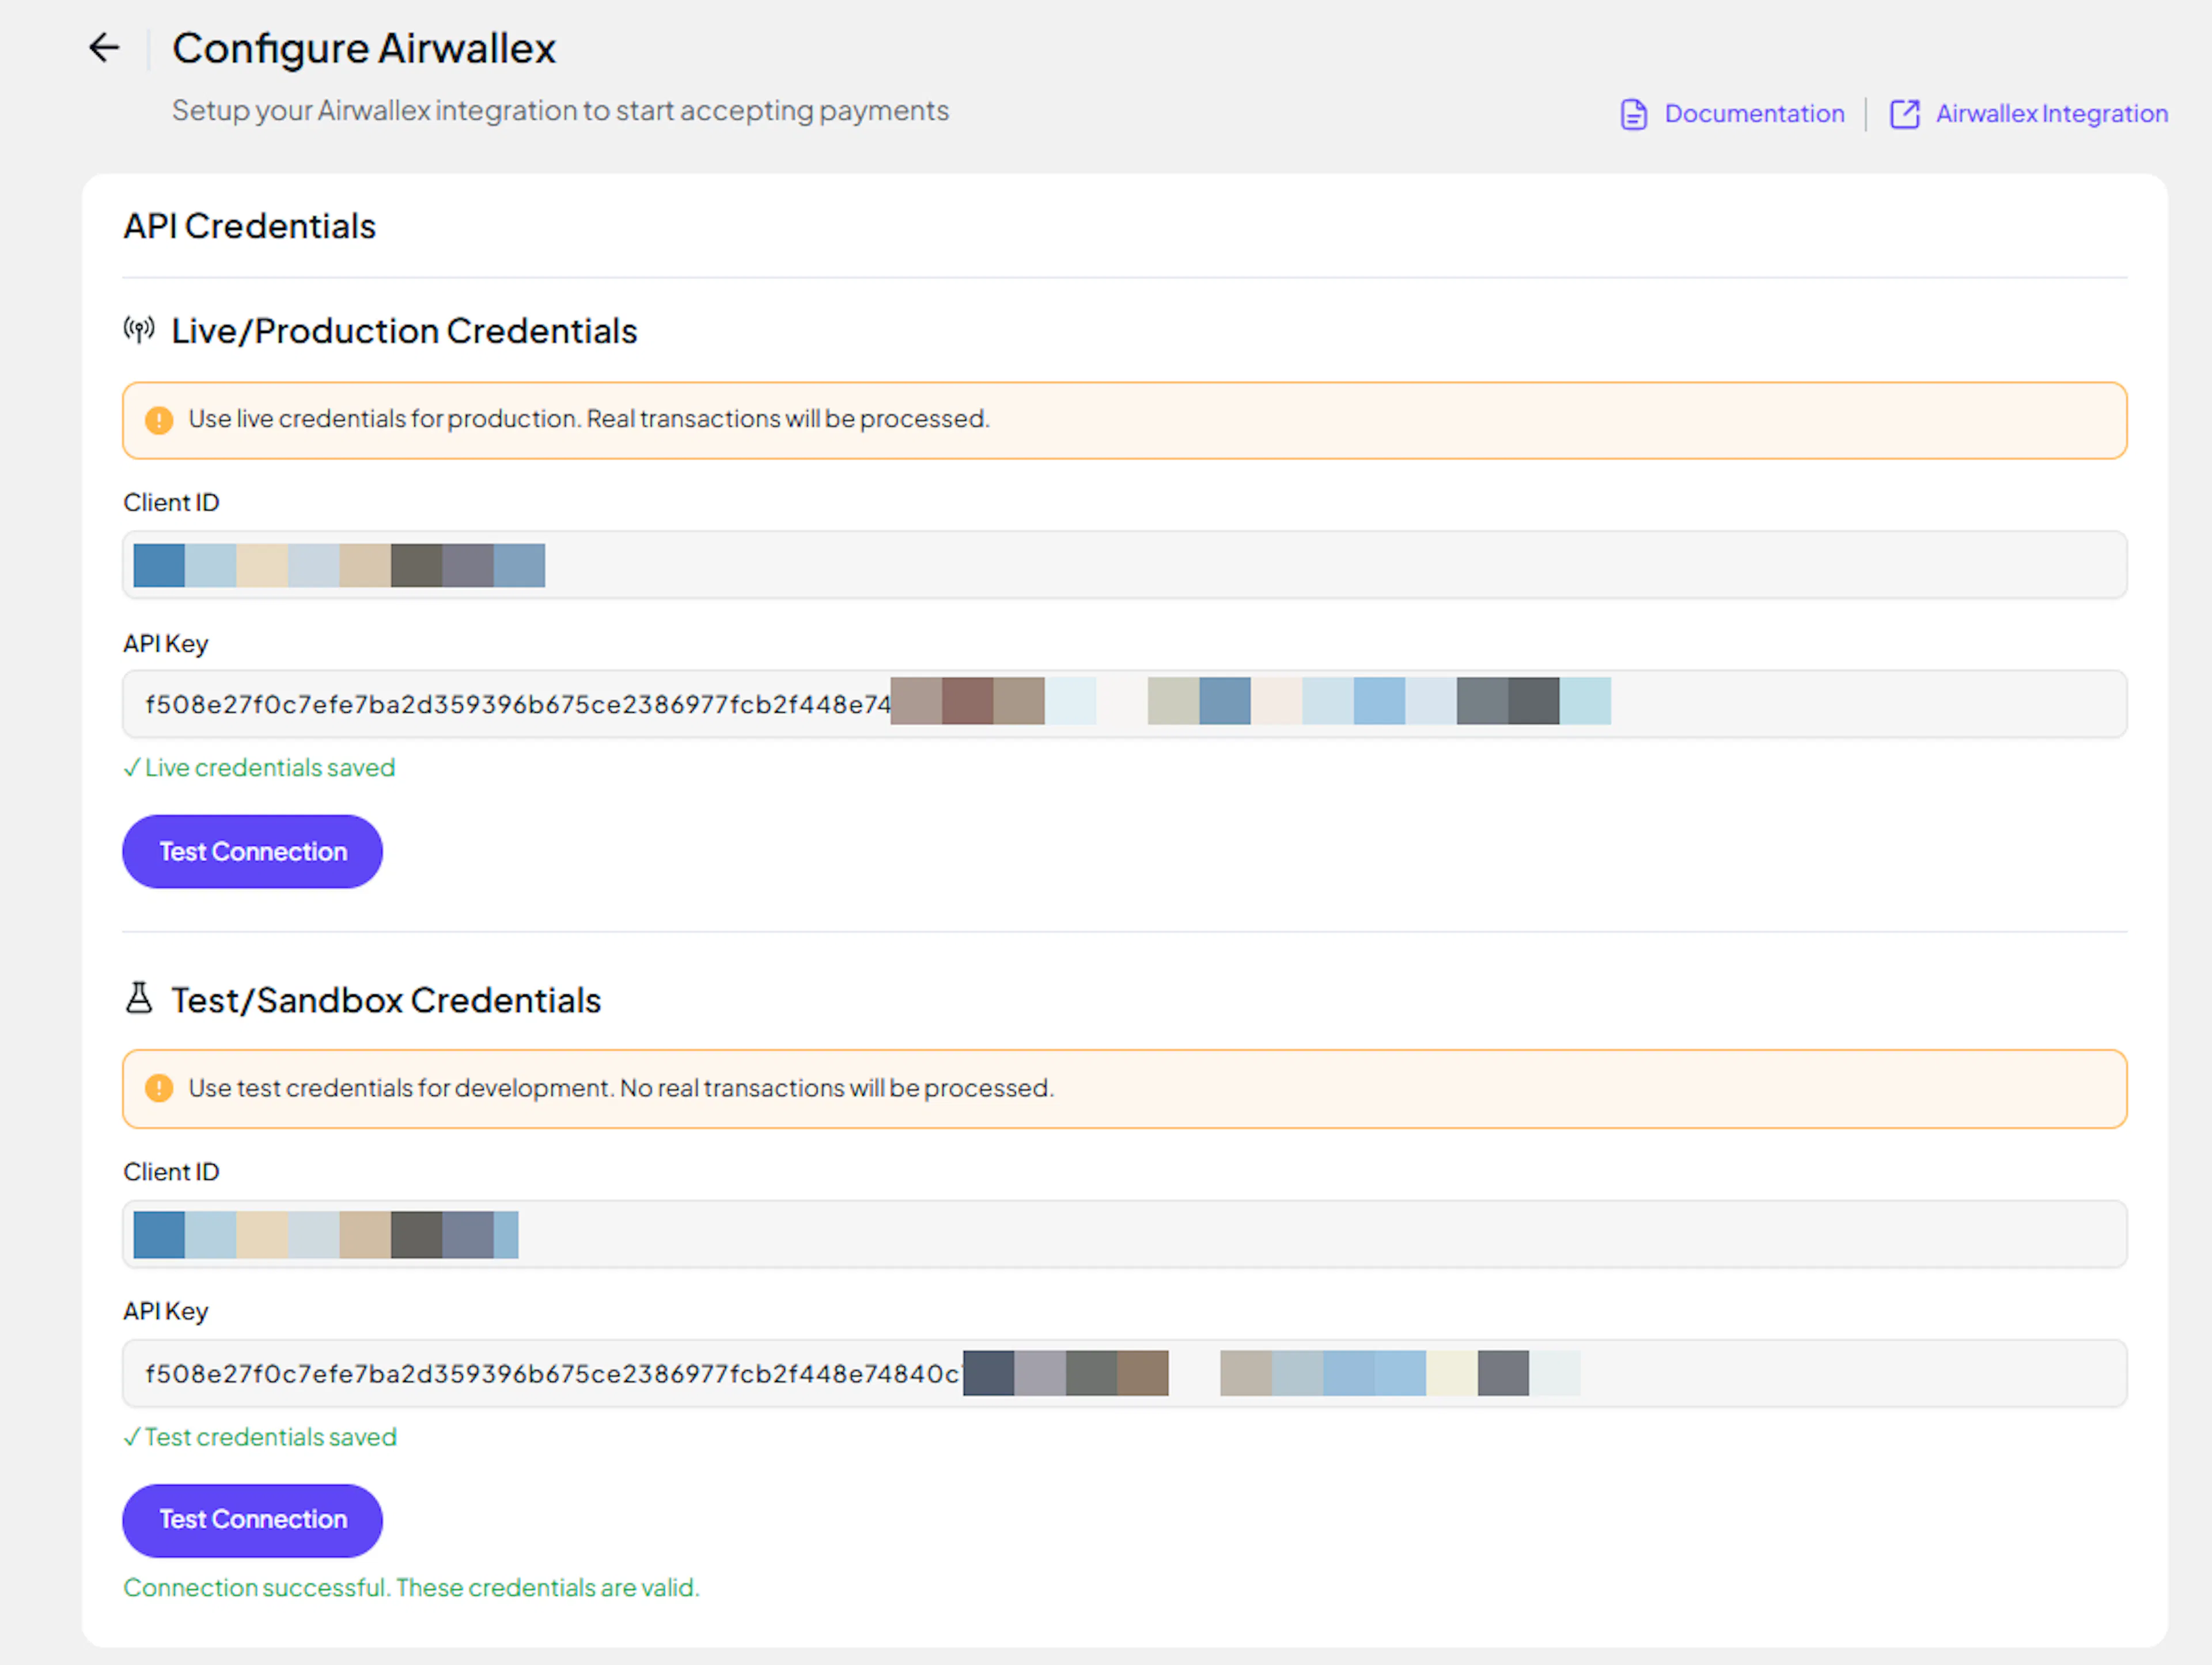Image resolution: width=2212 pixels, height=1665 pixels.
Task: Click the 'Test credentials saved' status text
Action: coord(260,1437)
